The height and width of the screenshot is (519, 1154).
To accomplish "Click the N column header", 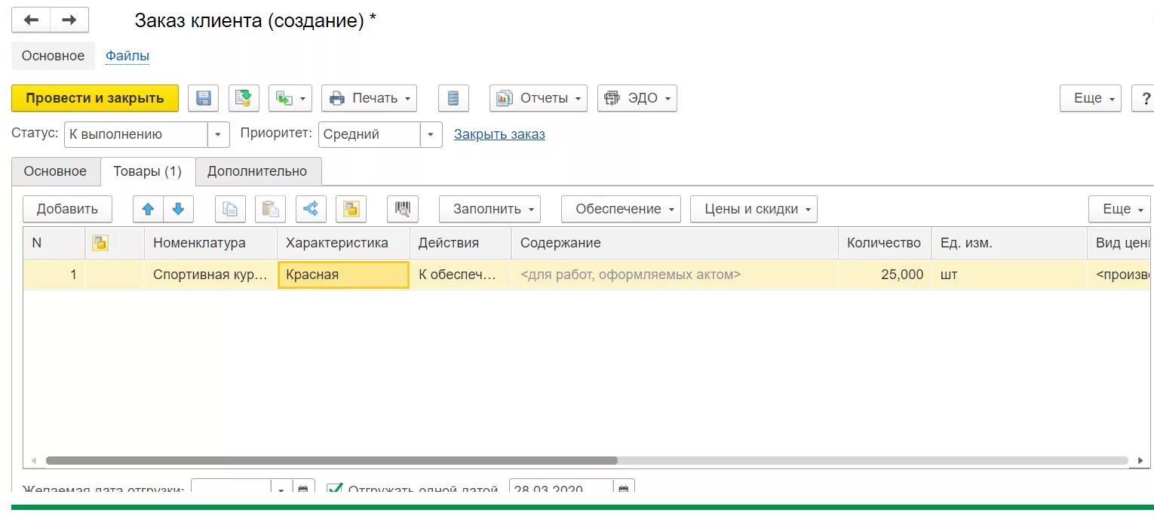I will tap(54, 243).
